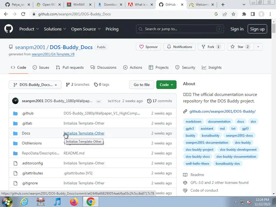Open the music player taskbar icon
The width and height of the screenshot is (276, 207).
click(x=57, y=202)
